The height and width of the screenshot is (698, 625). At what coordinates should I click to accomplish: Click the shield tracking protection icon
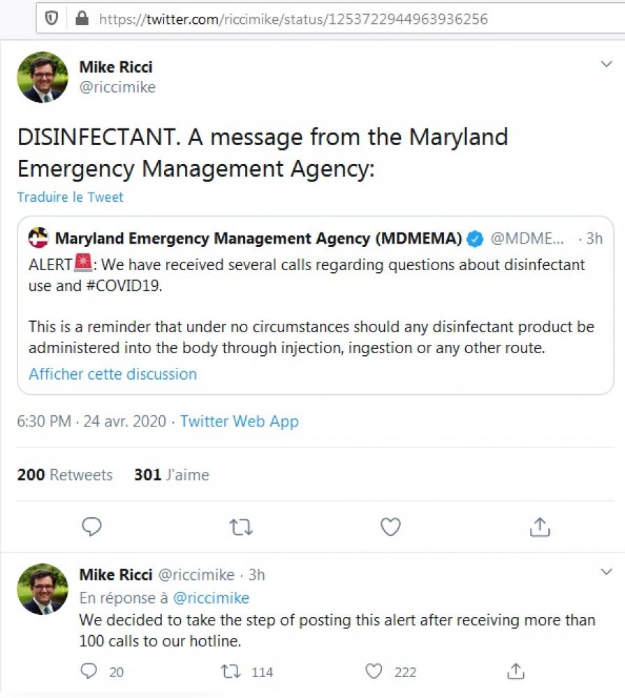52,19
